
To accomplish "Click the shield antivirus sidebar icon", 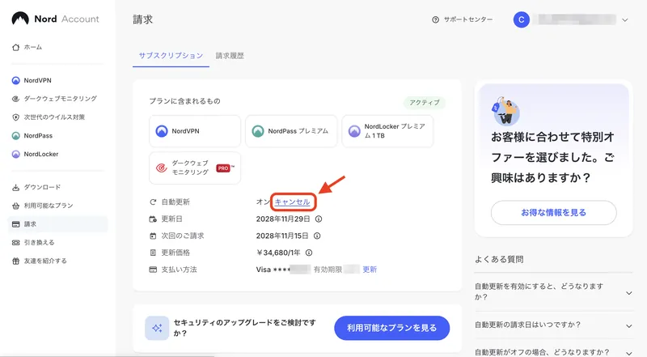I will tap(15, 117).
